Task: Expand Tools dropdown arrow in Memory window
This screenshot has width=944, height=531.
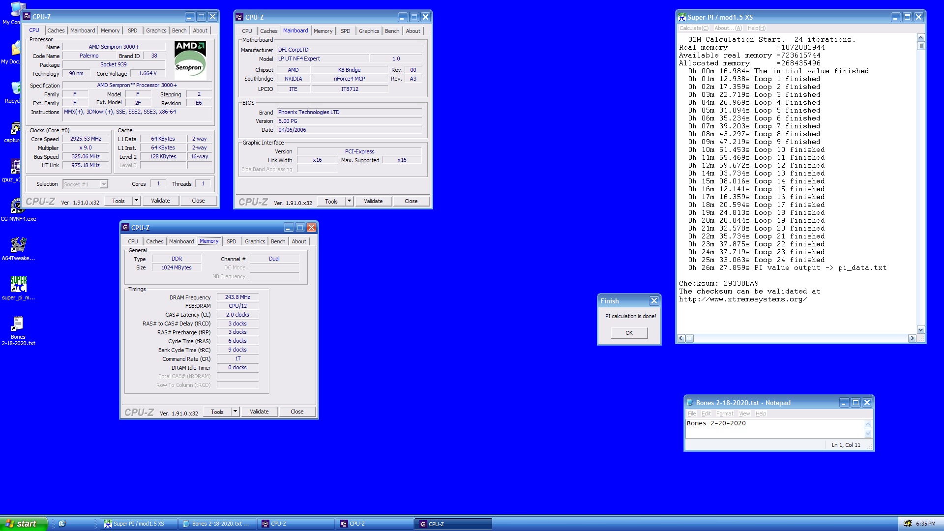Action: coord(236,412)
